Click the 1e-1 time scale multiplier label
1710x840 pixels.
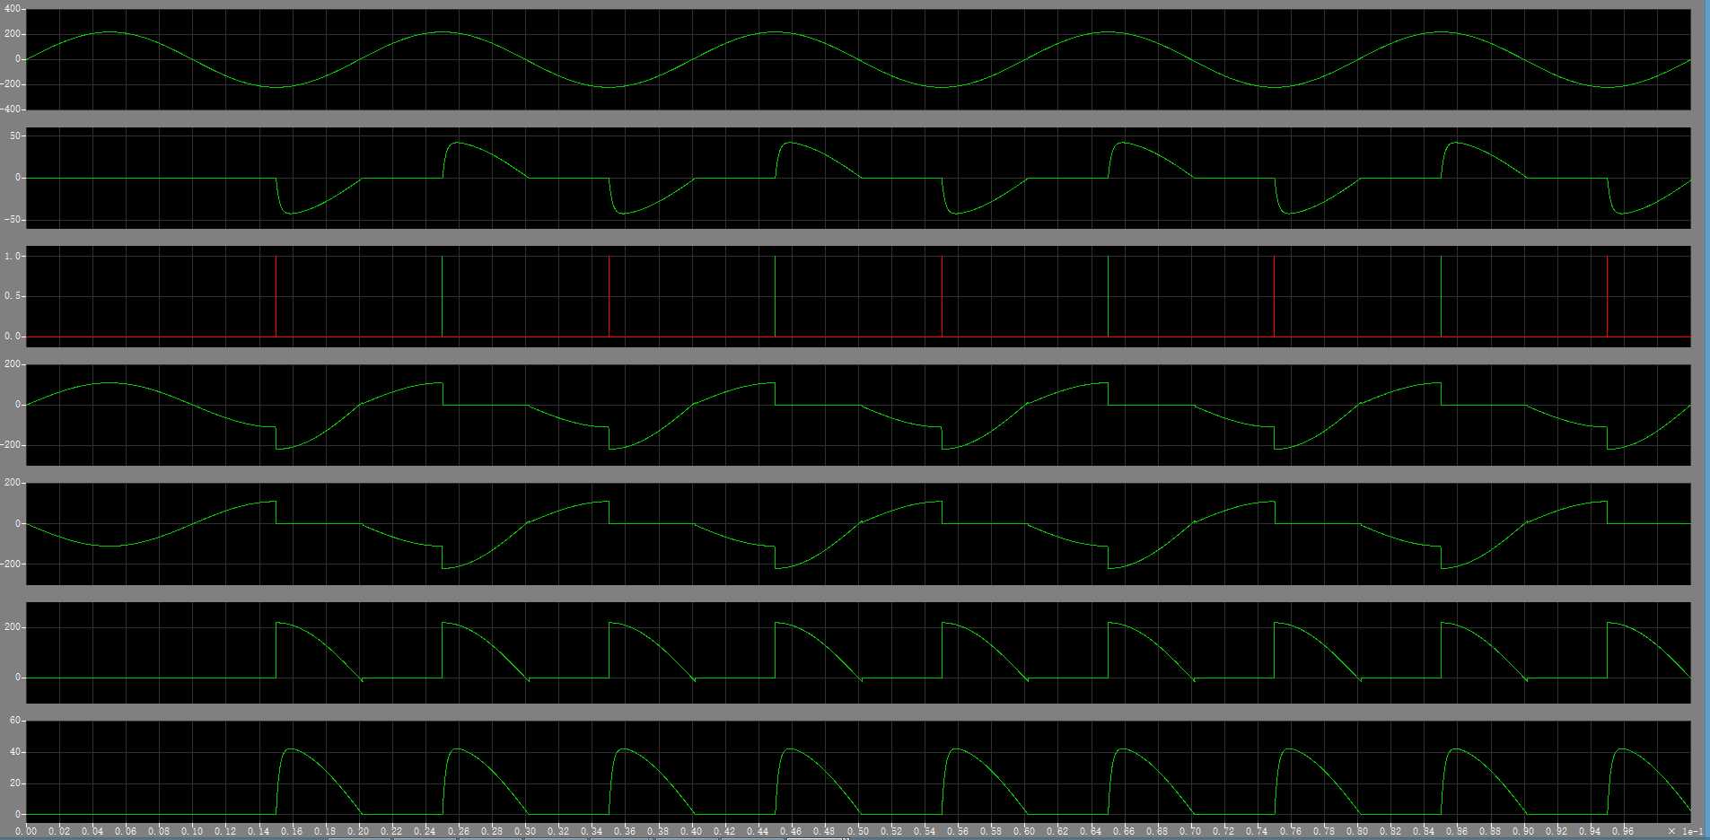pyautogui.click(x=1686, y=831)
